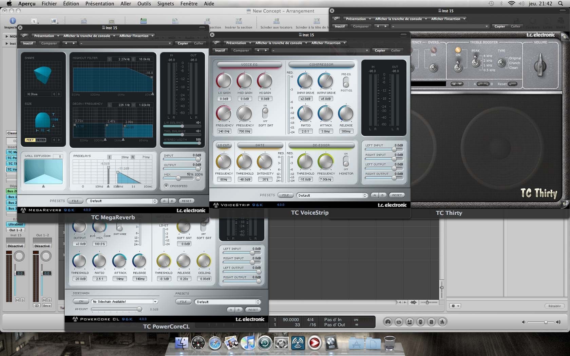Click the waveform zoom icon below arrange area
This screenshot has height=356, width=570.
[x=414, y=302]
